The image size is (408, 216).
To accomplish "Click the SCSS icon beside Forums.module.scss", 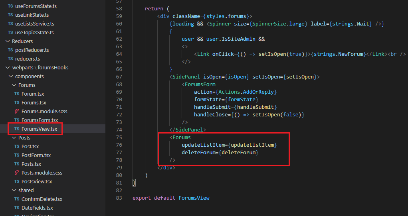I will [17, 112].
